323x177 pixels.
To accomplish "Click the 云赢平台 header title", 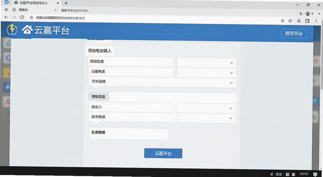I will [52, 31].
